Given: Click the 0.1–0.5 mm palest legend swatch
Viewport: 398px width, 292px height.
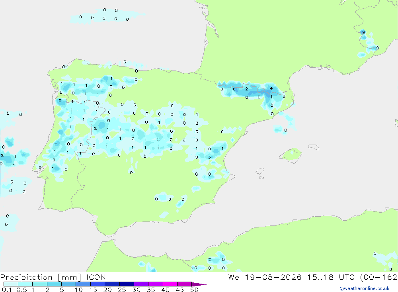Looking at the screenshot, I should click(11, 284).
